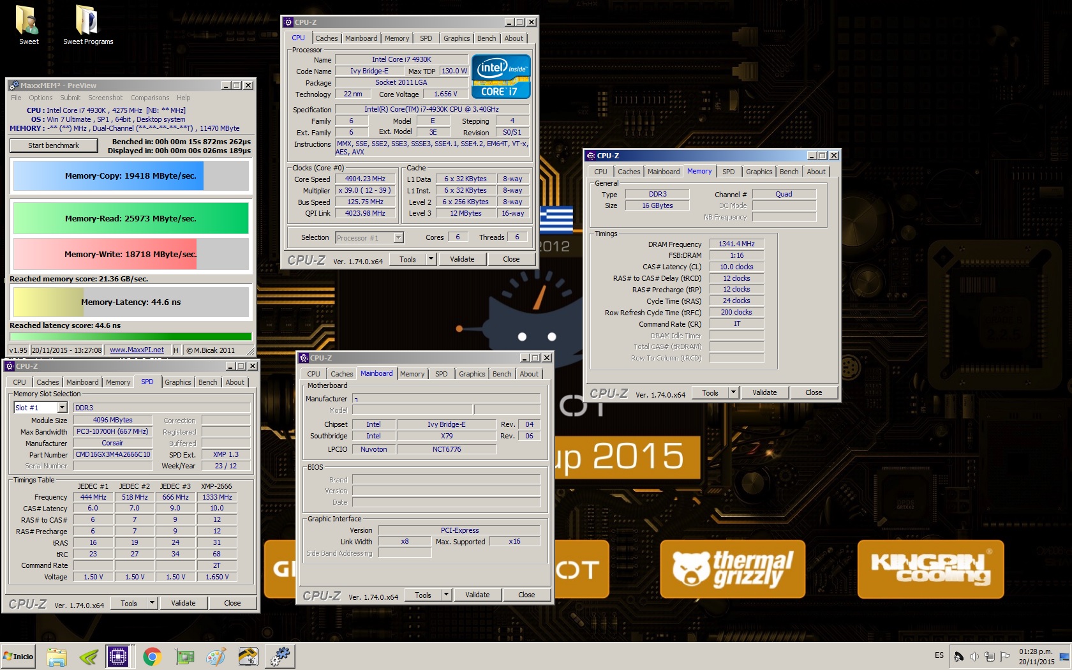Click the network tray icon
This screenshot has height=670, width=1072.
click(x=990, y=657)
